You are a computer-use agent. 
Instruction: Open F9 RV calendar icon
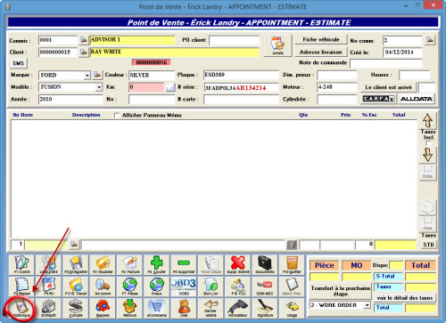[x=49, y=287]
